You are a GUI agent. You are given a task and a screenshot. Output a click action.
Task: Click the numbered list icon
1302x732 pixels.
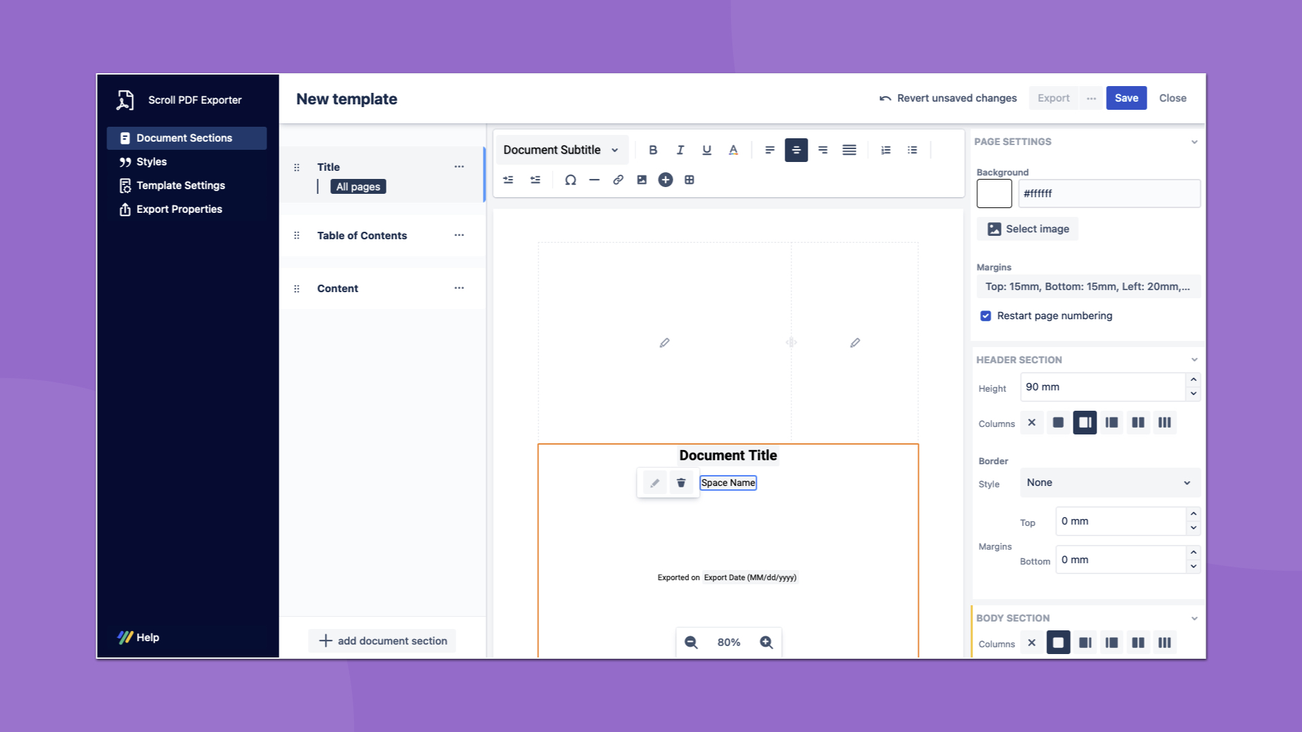885,149
